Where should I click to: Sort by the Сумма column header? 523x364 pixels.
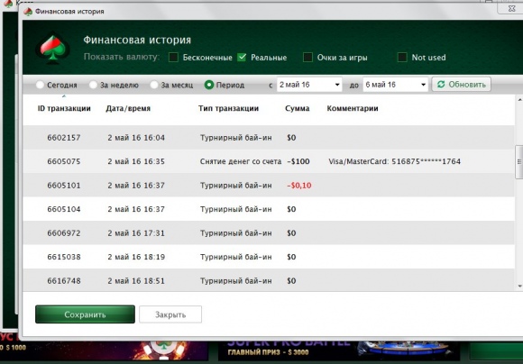[298, 108]
